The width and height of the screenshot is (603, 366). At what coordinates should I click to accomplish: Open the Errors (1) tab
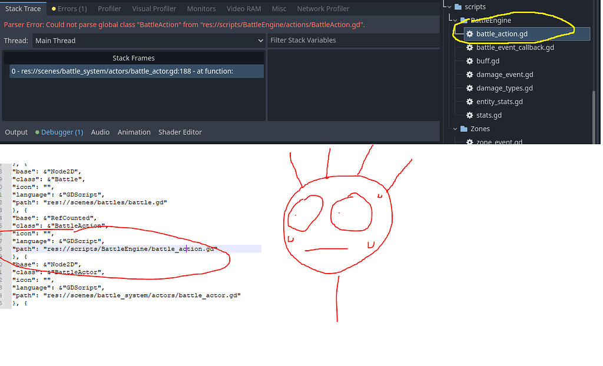tap(69, 8)
